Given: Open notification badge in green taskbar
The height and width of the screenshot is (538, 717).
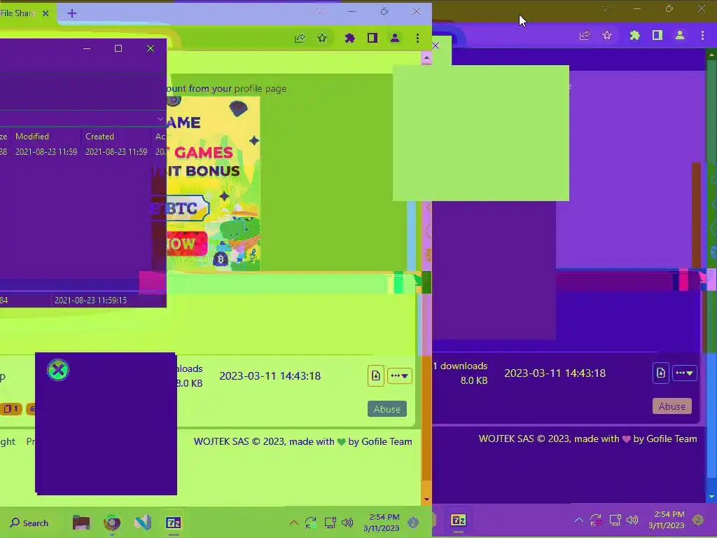Looking at the screenshot, I should [413, 523].
